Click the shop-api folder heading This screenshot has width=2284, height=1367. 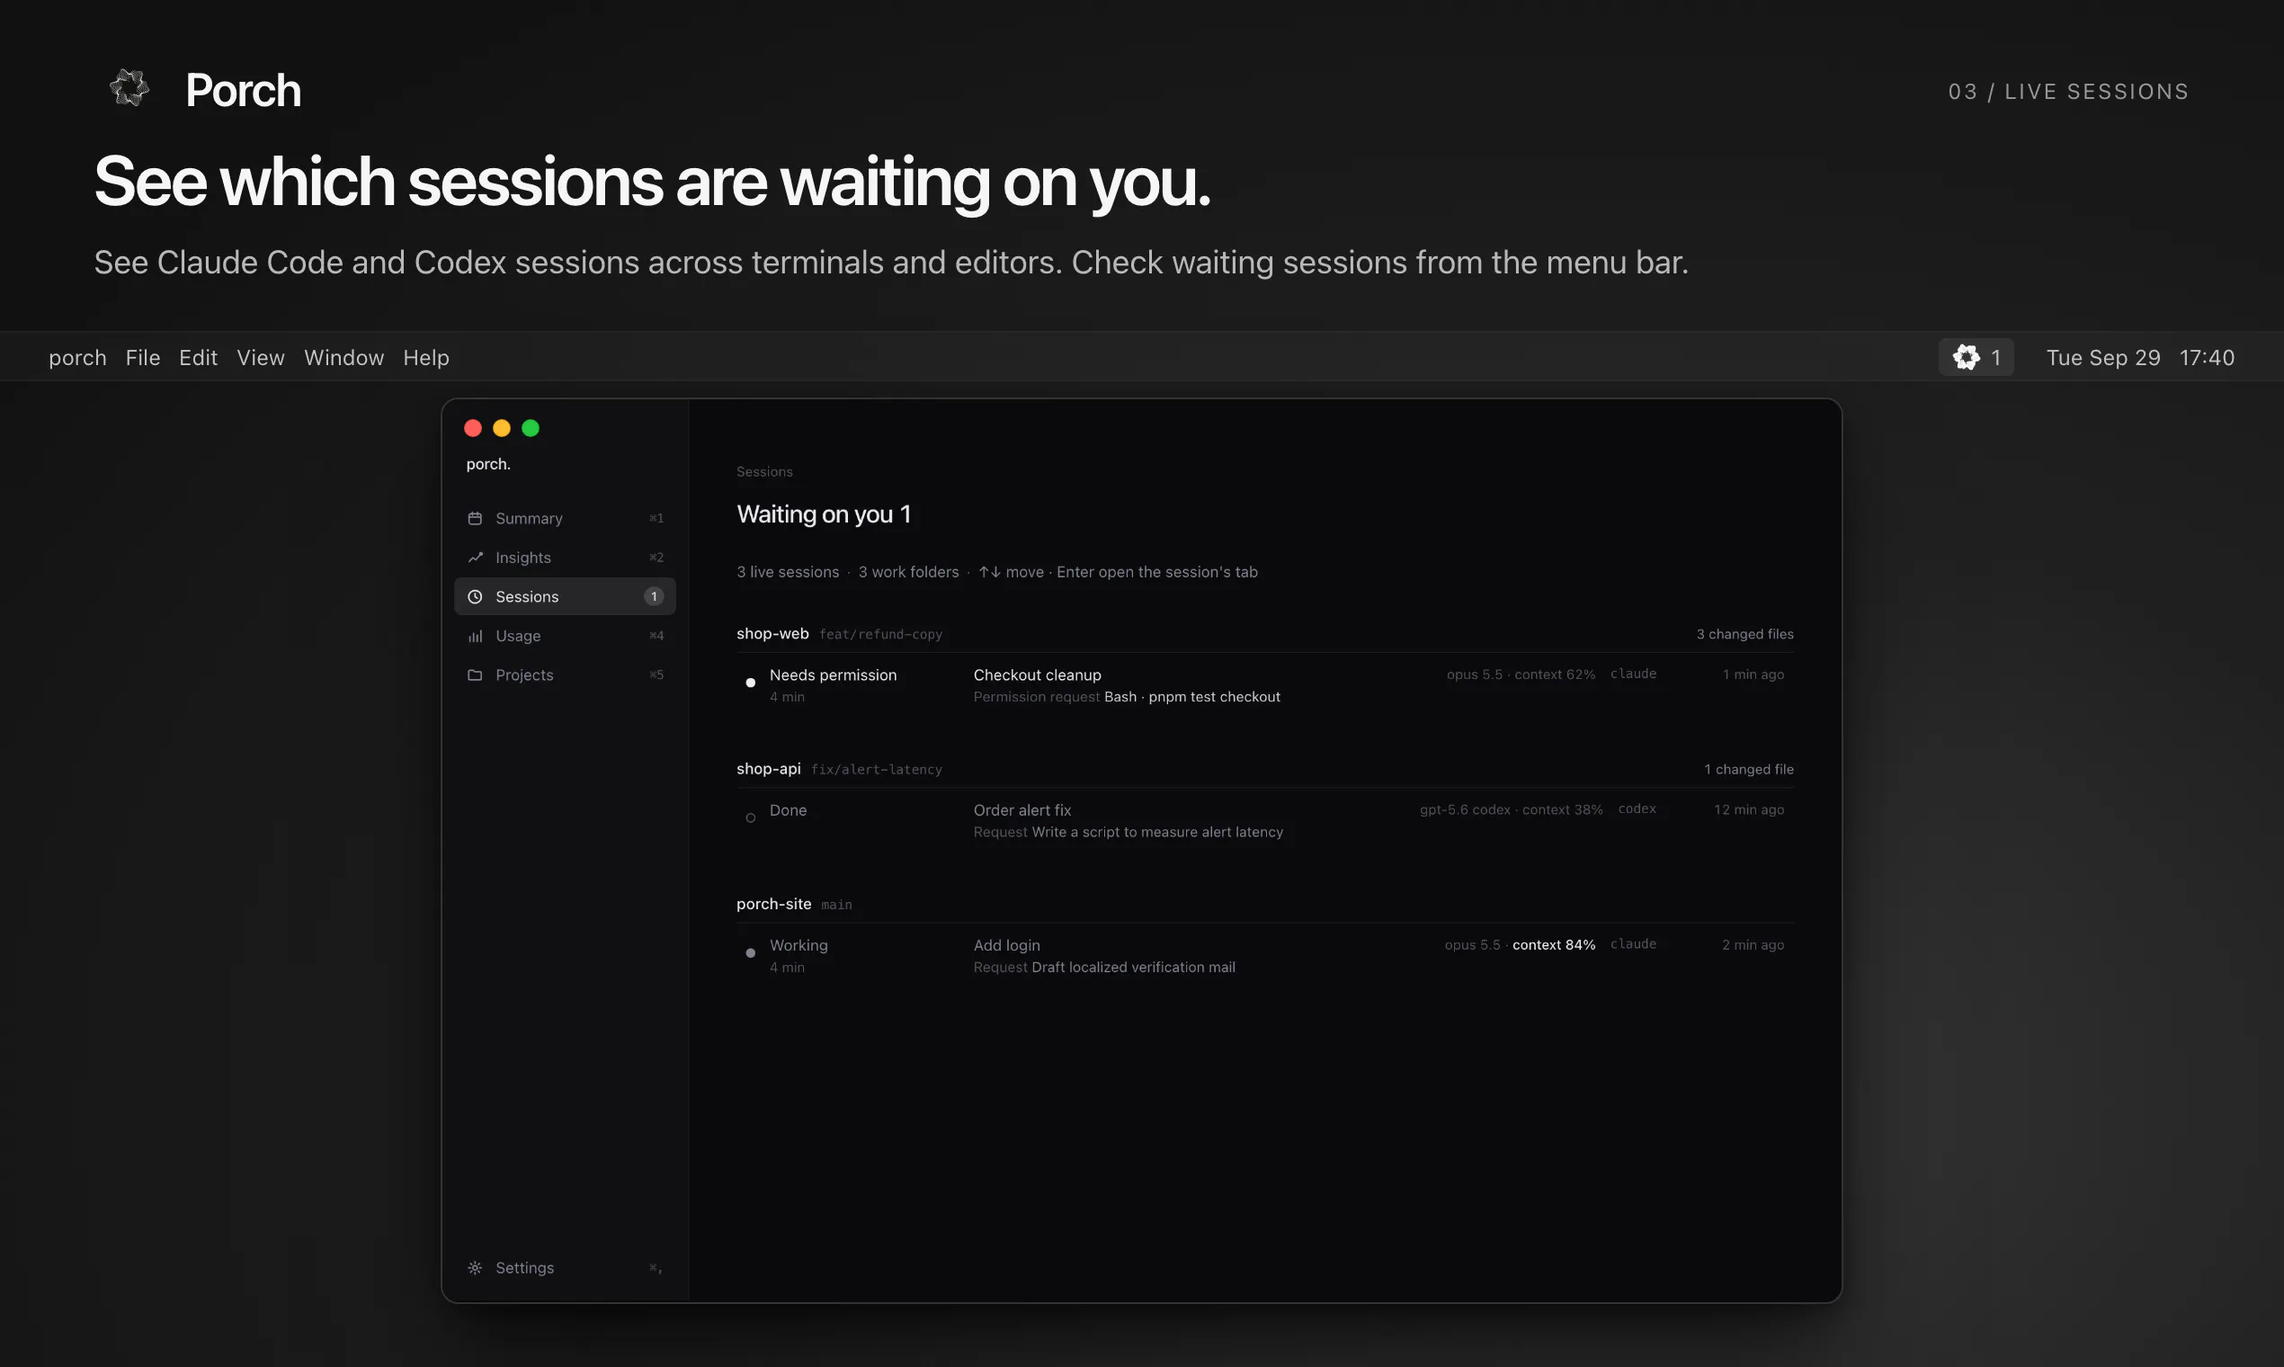tap(768, 769)
